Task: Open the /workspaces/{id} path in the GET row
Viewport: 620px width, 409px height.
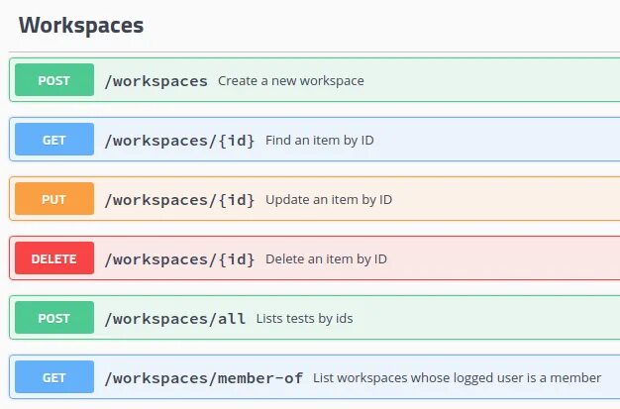Action: (x=180, y=141)
